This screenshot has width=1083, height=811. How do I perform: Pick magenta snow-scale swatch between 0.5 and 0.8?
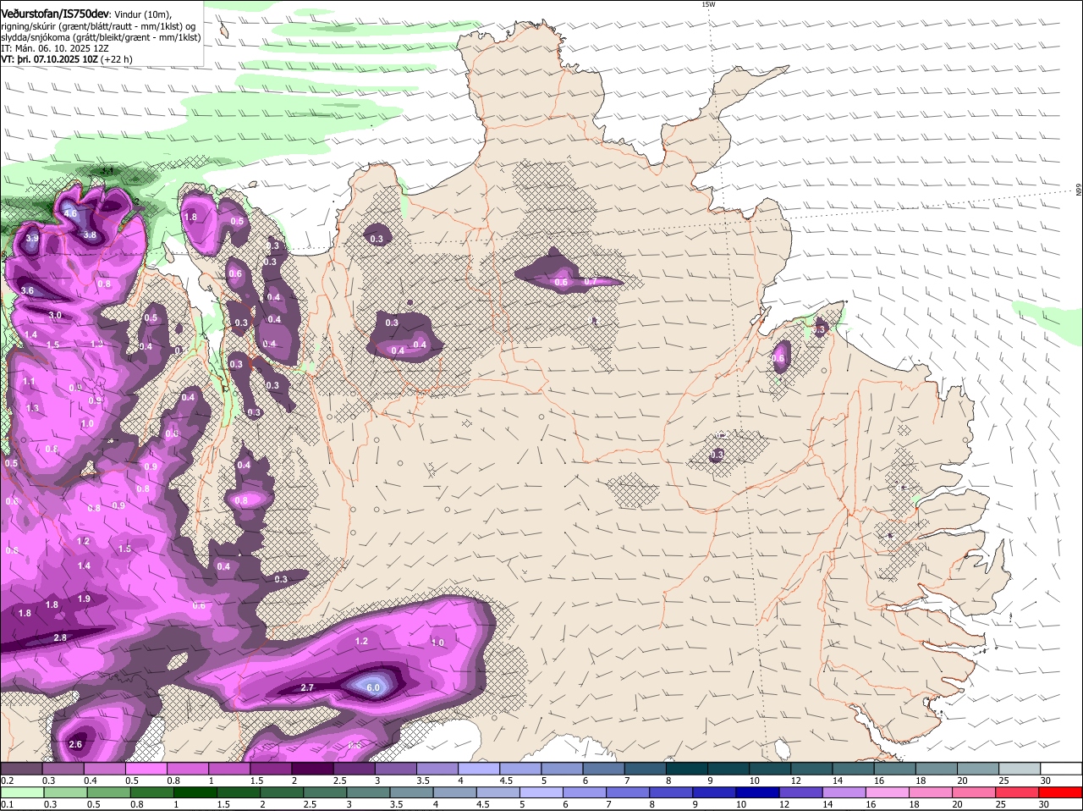point(146,768)
